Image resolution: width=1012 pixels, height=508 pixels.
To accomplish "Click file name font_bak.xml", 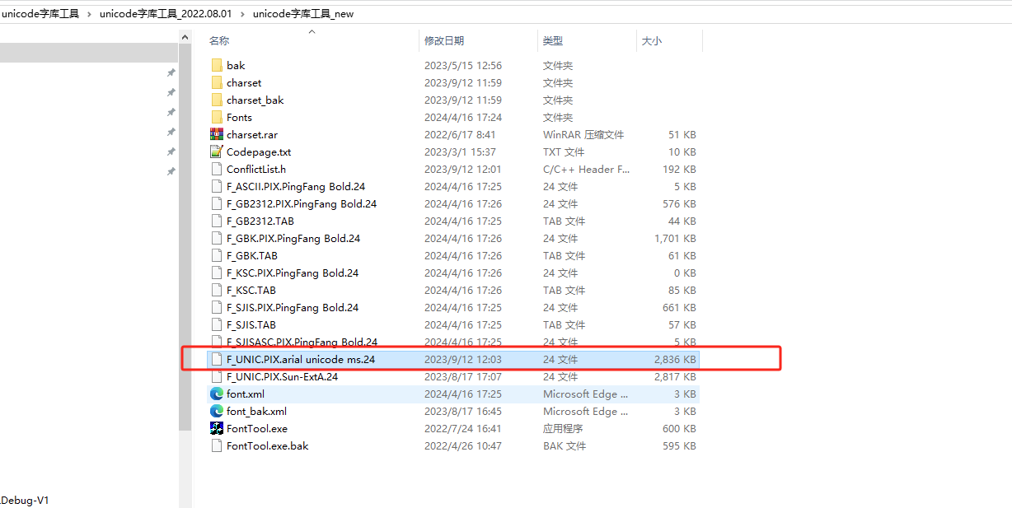I will pyautogui.click(x=257, y=411).
